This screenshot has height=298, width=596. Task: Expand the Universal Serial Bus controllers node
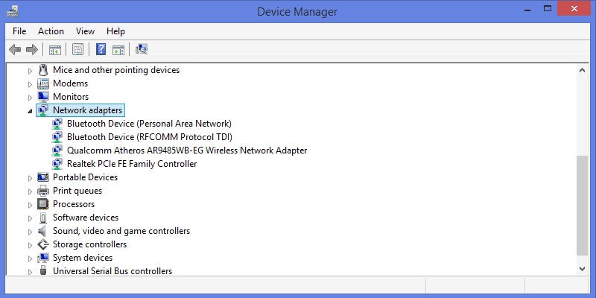(x=30, y=272)
